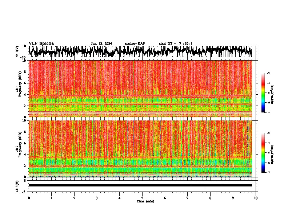Select the "Time (min)" axis label
The image size is (288, 222).
[145, 201]
